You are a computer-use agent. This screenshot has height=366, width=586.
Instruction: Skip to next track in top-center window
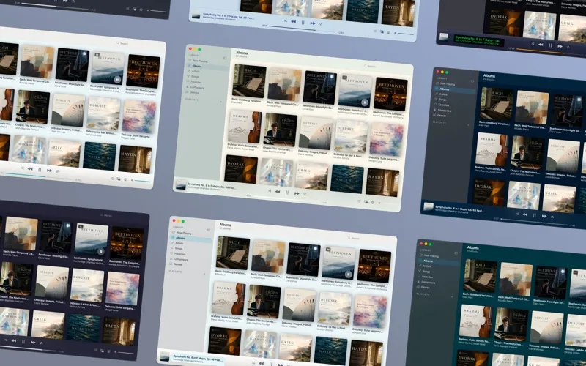(x=313, y=23)
